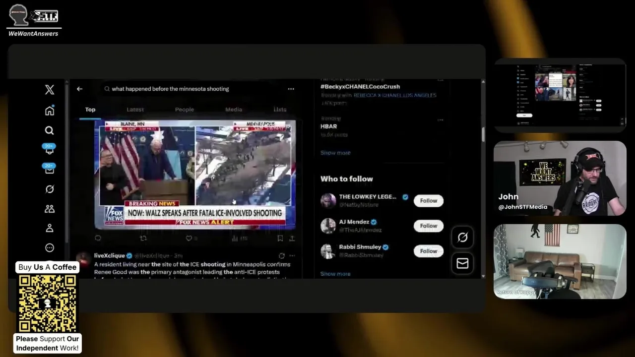Open the More circle icon in sidebar

[50, 248]
